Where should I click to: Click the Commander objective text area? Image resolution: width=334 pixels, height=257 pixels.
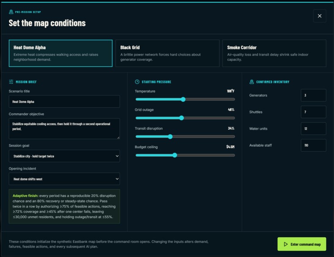[64, 129]
